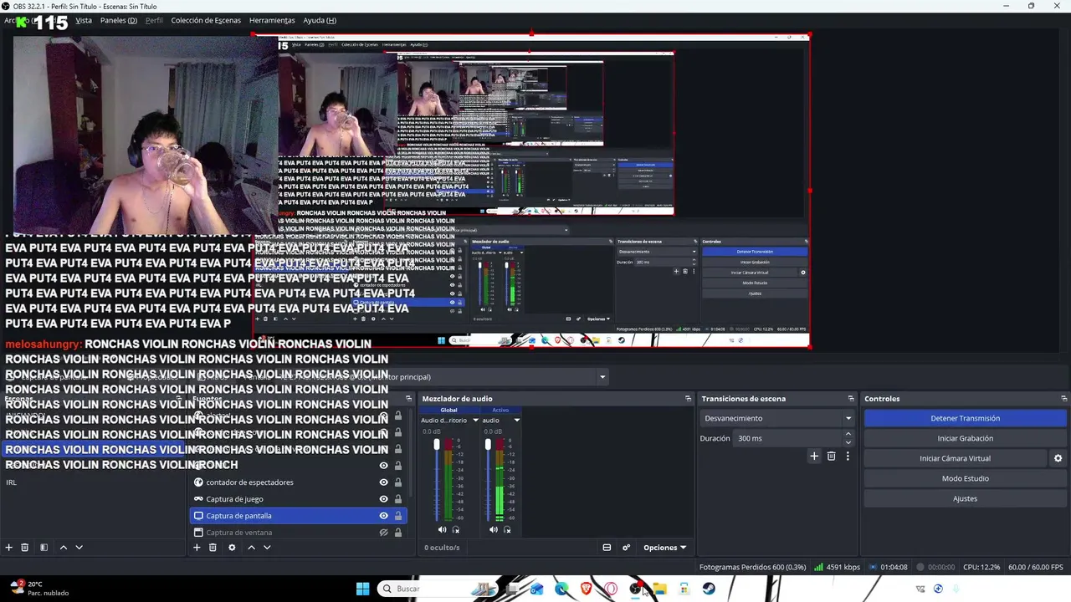This screenshot has width=1071, height=602.
Task: Select the IRL scene in the scenes list
Action: coord(94,482)
